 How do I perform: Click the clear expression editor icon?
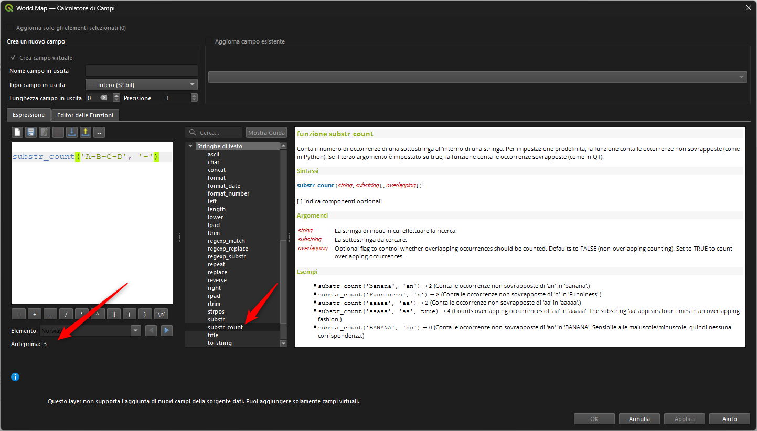(x=17, y=133)
